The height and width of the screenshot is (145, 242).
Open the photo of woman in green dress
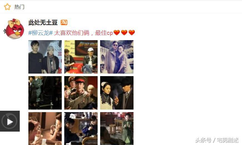(x=117, y=129)
